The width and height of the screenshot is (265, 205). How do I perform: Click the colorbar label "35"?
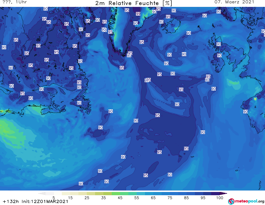[x=103, y=198]
